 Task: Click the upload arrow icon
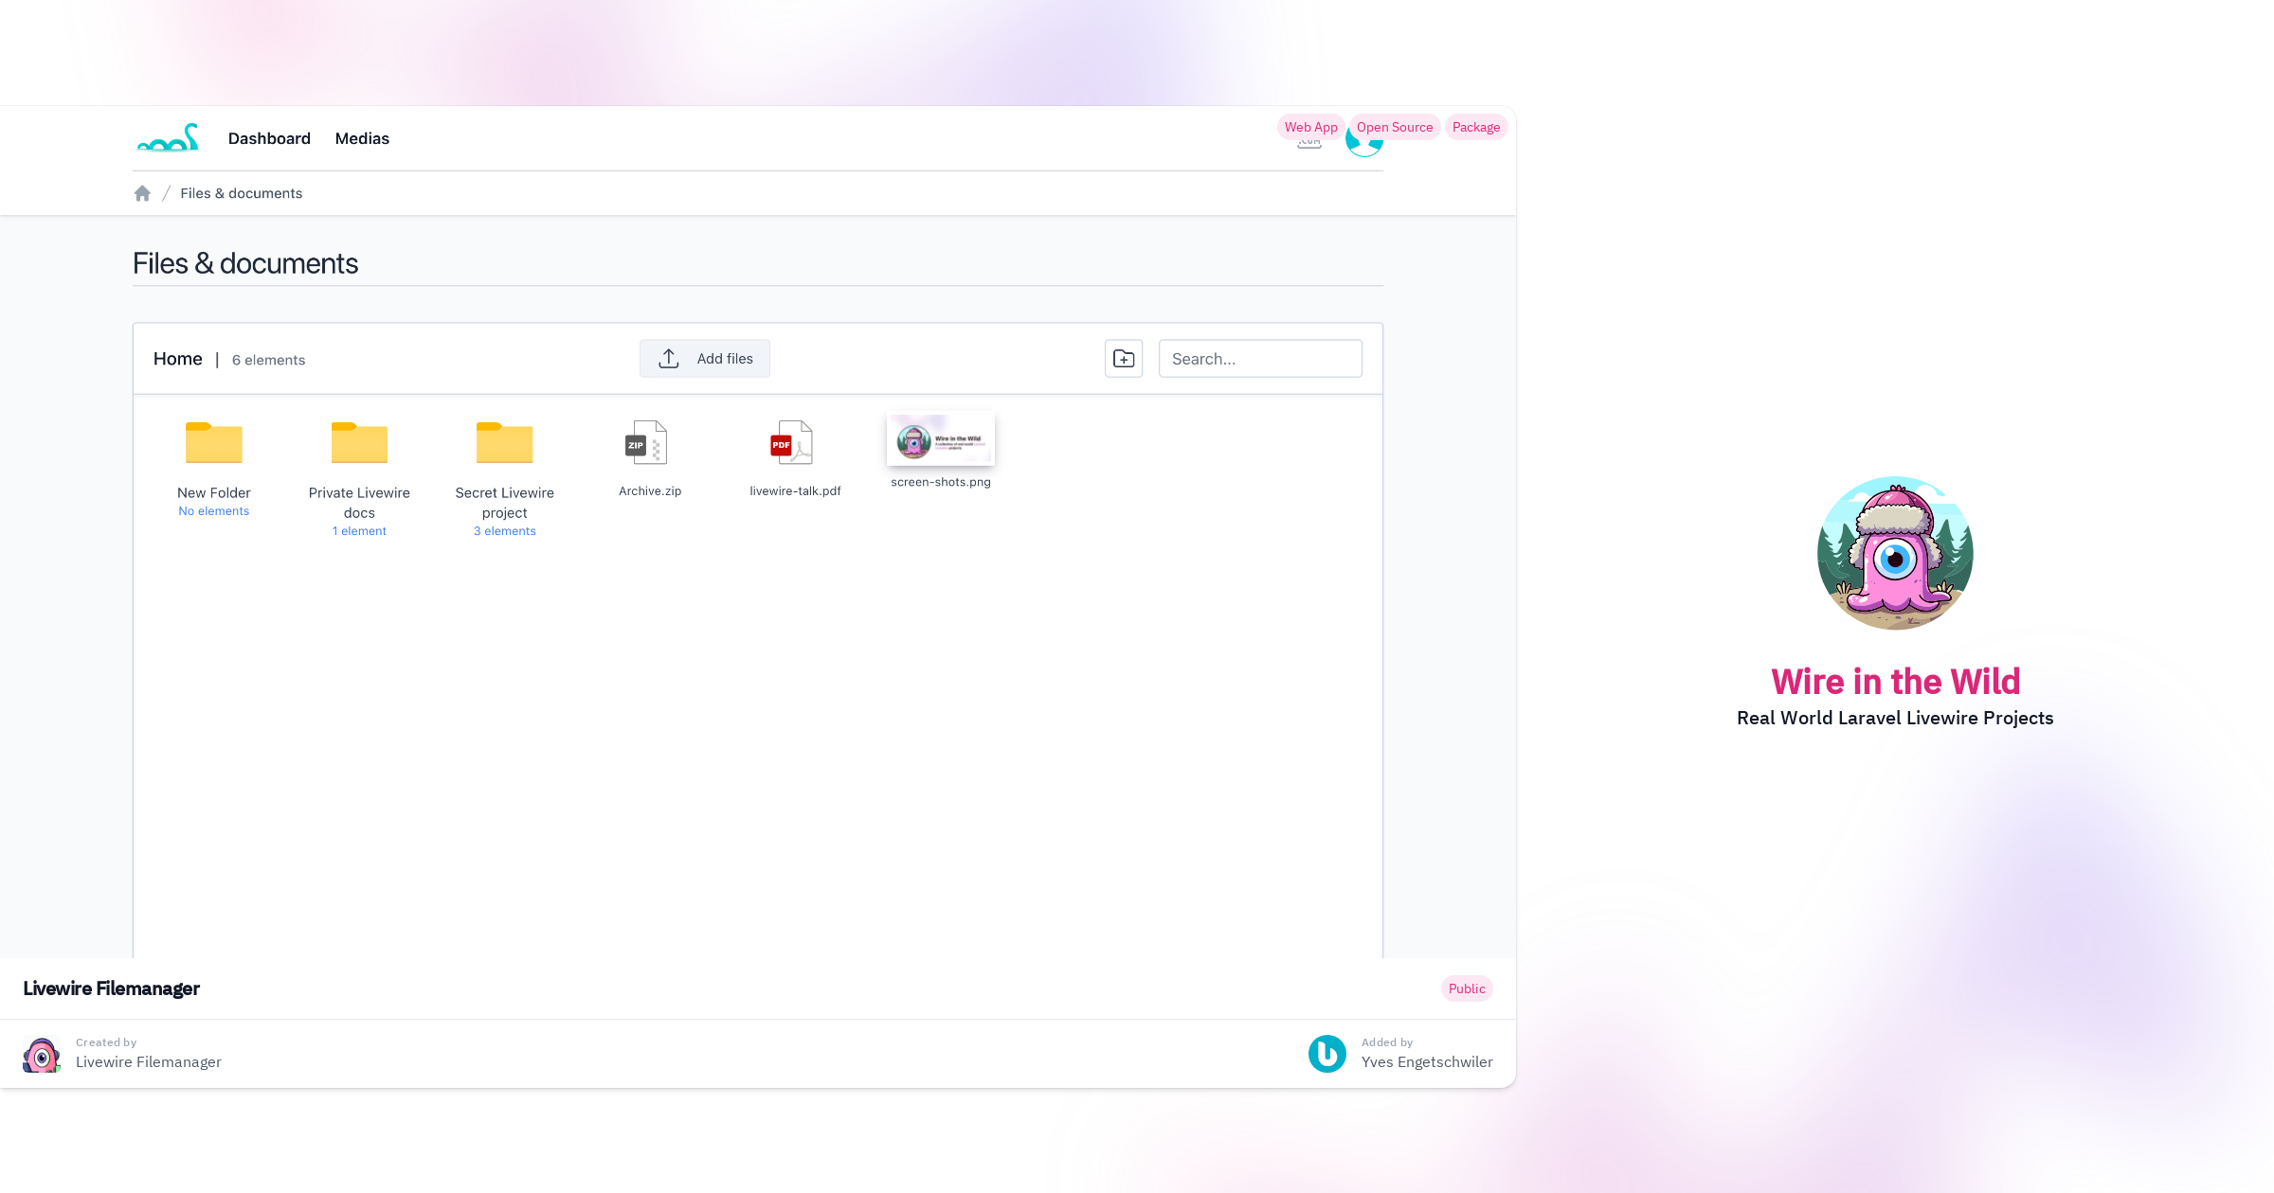coord(669,358)
